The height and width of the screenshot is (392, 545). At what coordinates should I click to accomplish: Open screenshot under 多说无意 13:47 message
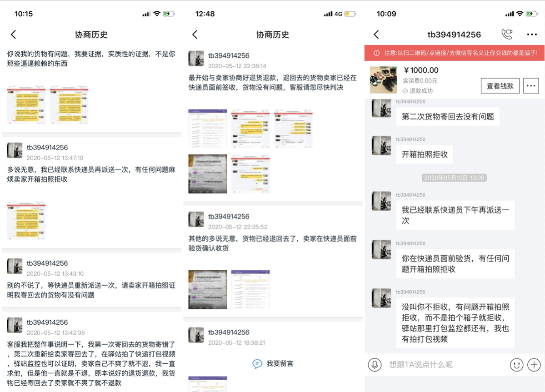(26, 220)
